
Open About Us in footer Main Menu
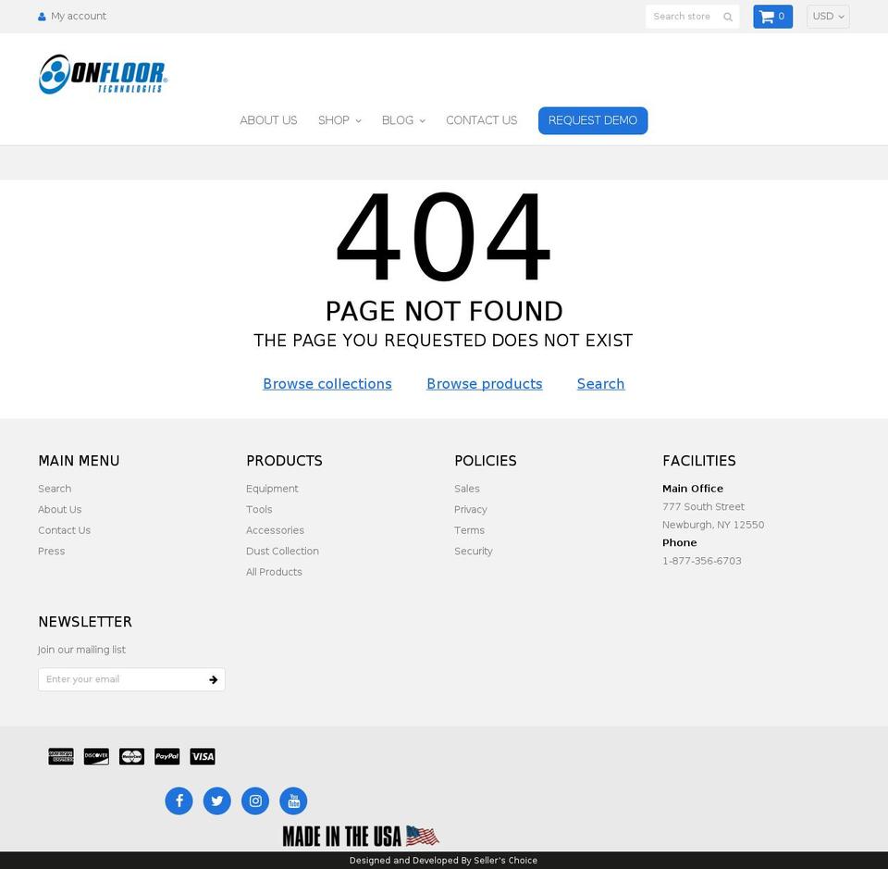tap(59, 509)
